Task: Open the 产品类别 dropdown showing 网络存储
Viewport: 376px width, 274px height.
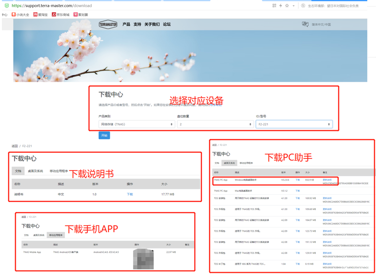Action: tap(137, 124)
